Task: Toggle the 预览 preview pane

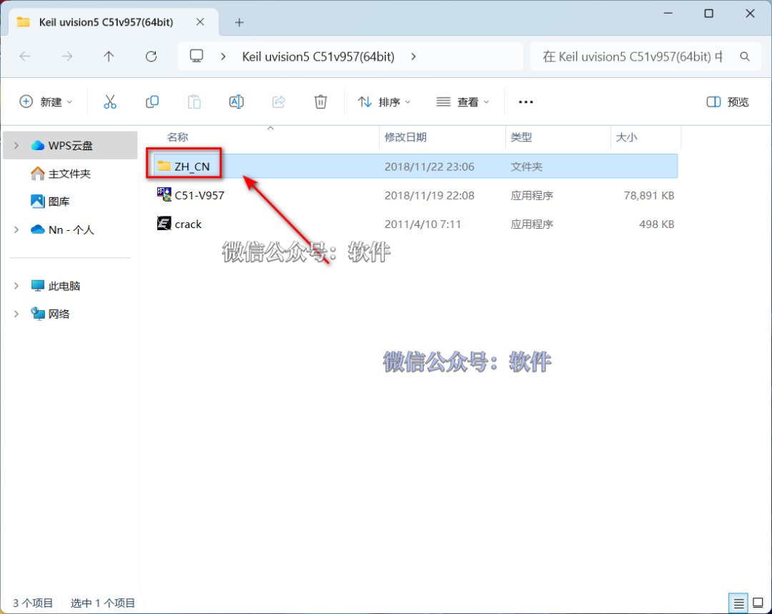Action: click(x=727, y=101)
